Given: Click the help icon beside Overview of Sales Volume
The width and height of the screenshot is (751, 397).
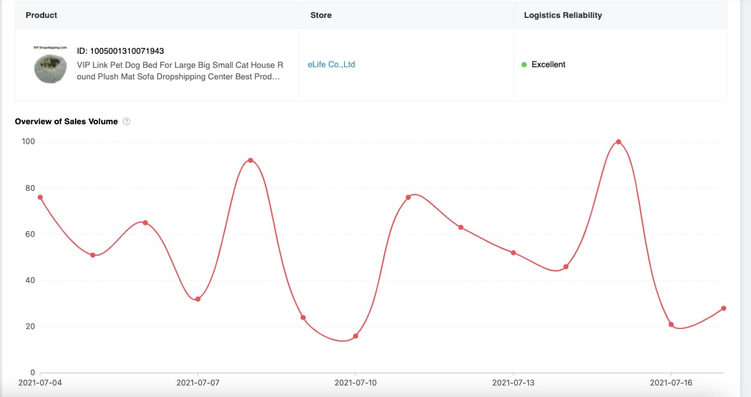Looking at the screenshot, I should point(126,122).
